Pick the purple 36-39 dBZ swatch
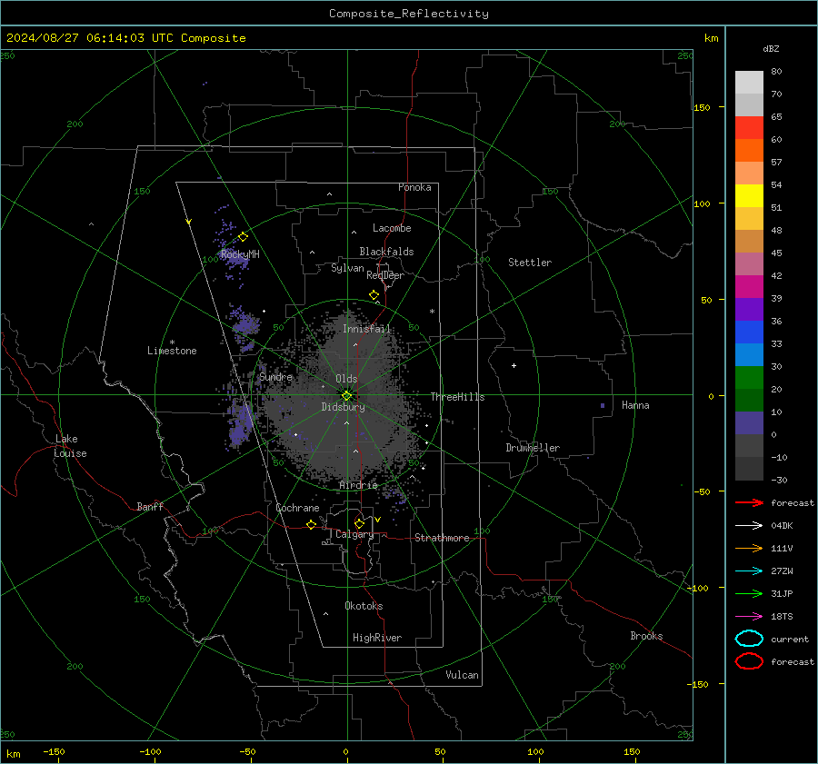This screenshot has width=818, height=764. pos(749,310)
